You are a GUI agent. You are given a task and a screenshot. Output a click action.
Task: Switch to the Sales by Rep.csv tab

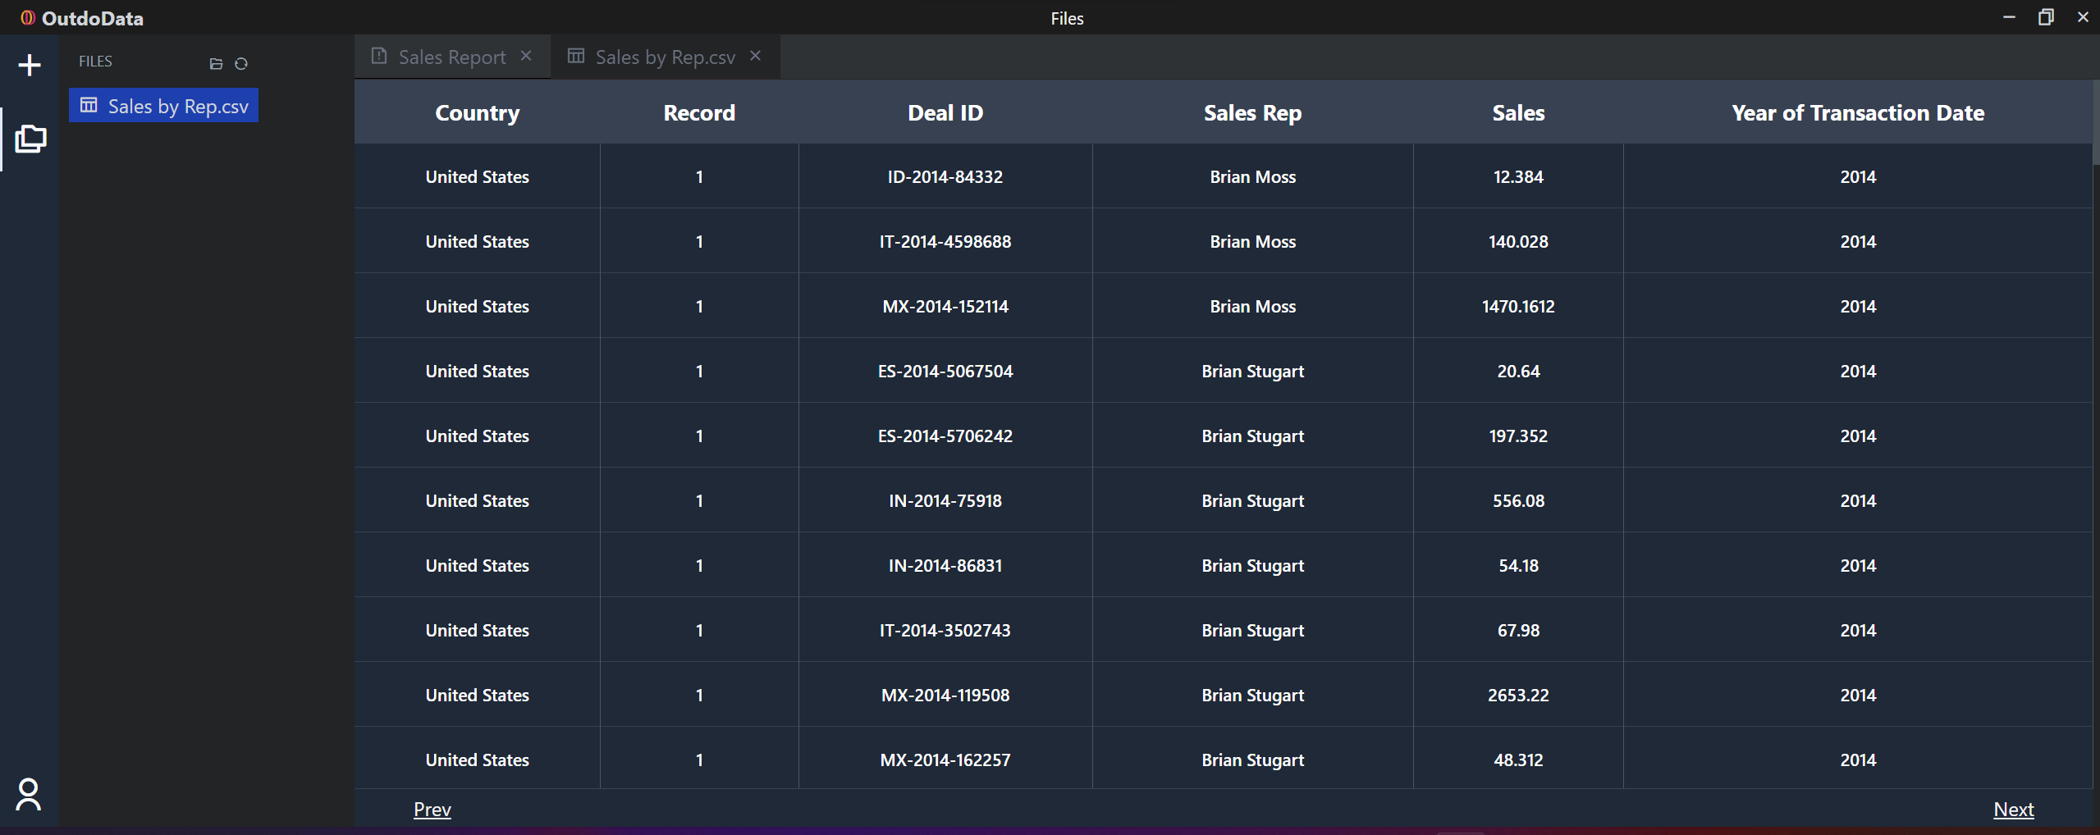coord(666,57)
